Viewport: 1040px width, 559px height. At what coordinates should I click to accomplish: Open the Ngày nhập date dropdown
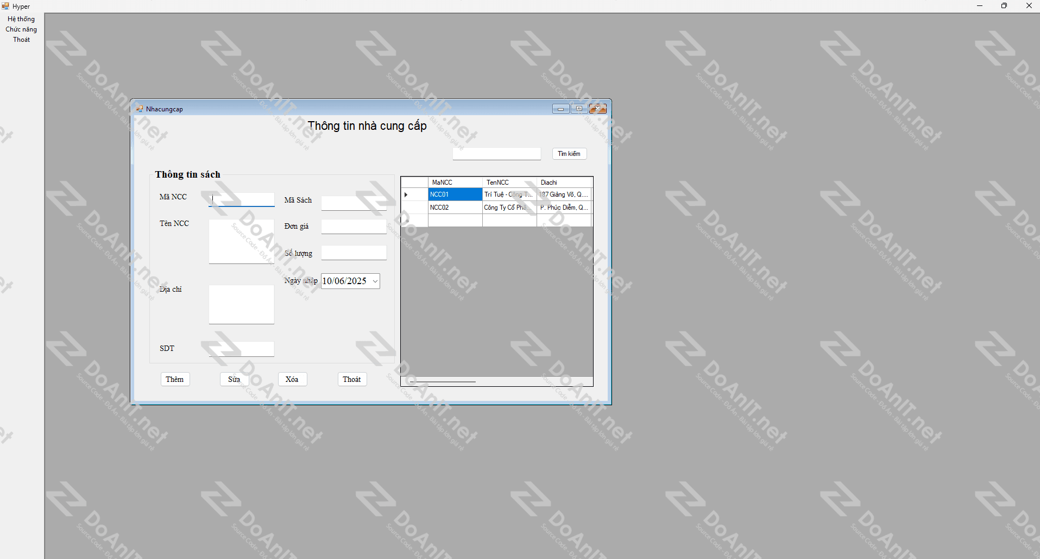coord(375,281)
